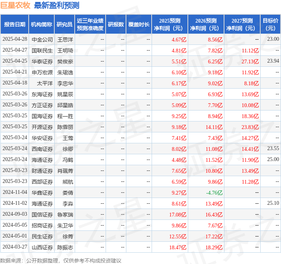Click analyst 陈振志
281x264 pixels.
click(x=65, y=247)
